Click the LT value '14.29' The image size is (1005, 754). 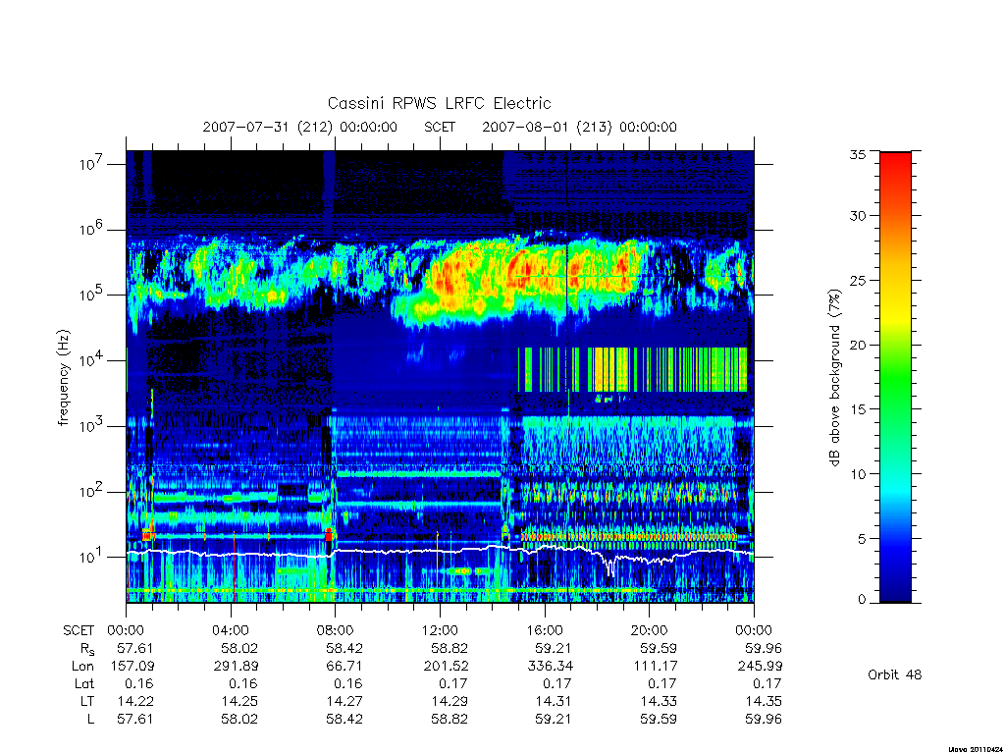pyautogui.click(x=450, y=701)
